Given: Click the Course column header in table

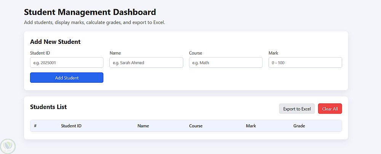Looking at the screenshot, I should point(196,126).
